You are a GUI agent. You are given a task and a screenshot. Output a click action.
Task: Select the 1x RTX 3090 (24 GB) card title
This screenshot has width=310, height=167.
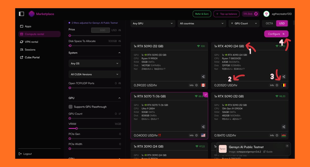[149, 146]
